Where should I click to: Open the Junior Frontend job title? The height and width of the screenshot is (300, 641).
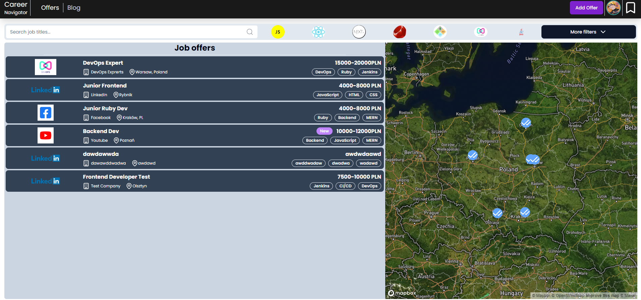tap(105, 86)
